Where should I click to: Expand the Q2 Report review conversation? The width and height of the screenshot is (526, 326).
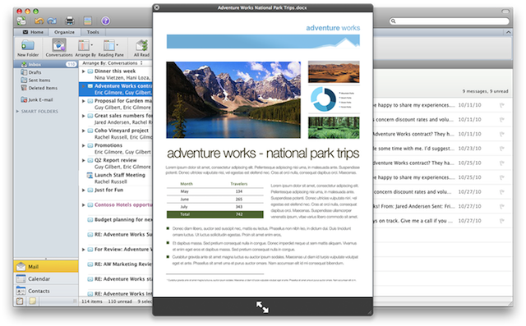(x=84, y=160)
